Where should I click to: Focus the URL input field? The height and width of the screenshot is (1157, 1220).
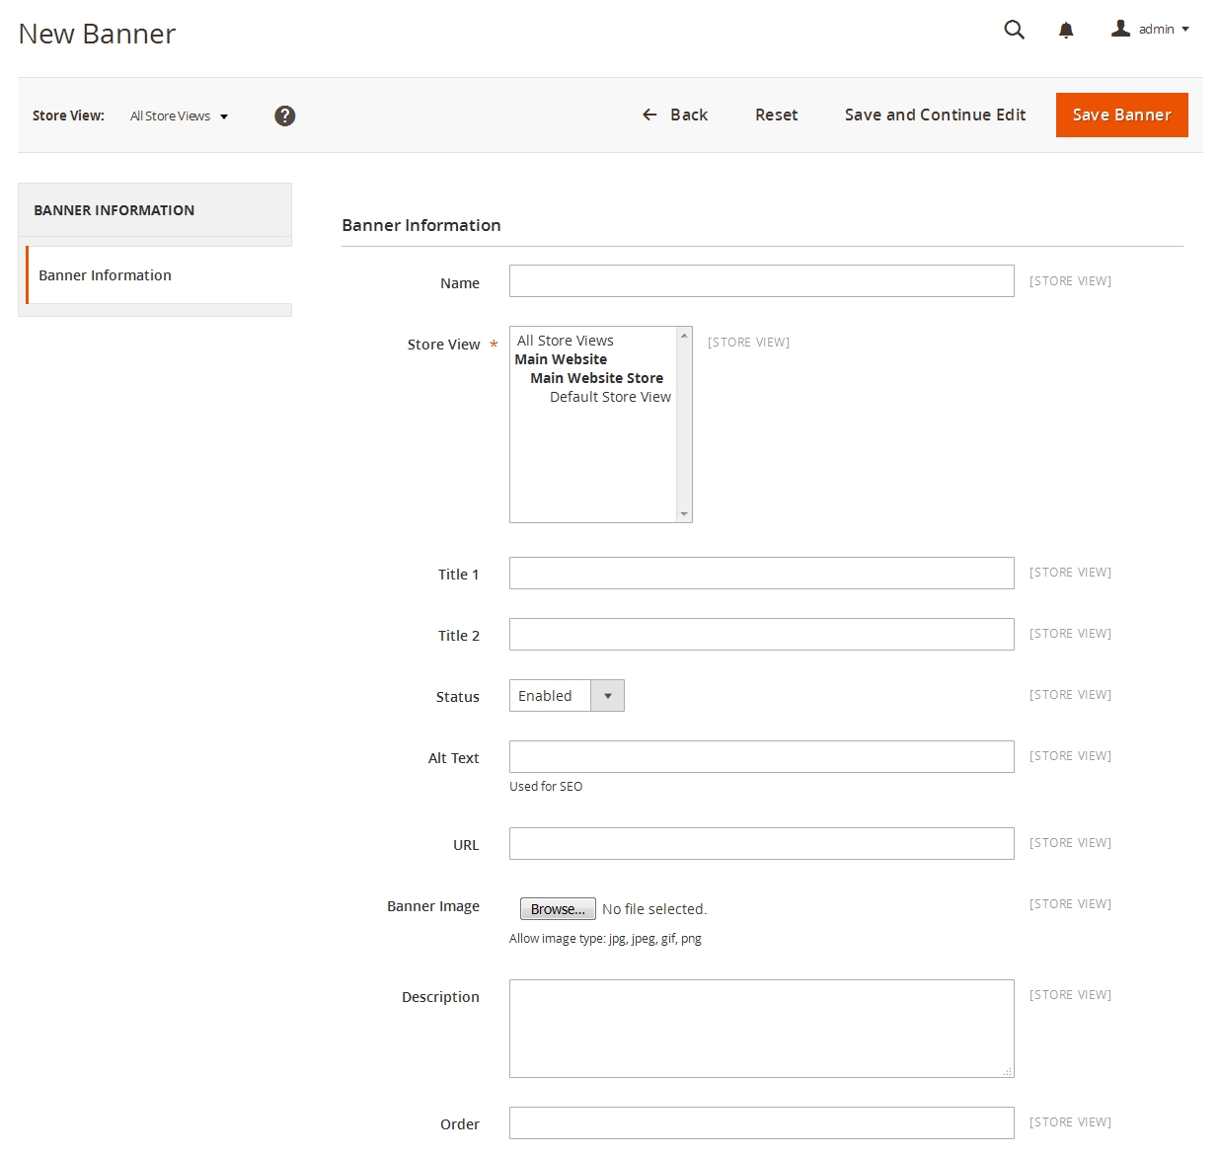[x=761, y=844]
